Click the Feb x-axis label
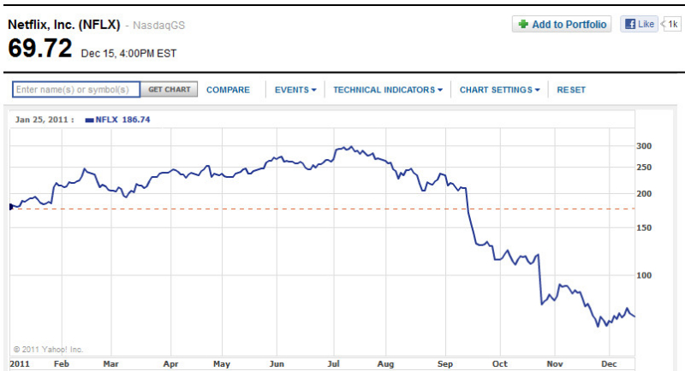 click(62, 364)
